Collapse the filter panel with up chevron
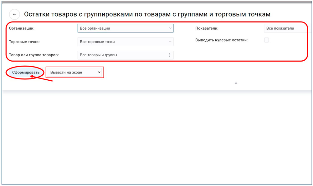313x186 pixels. click(x=236, y=83)
